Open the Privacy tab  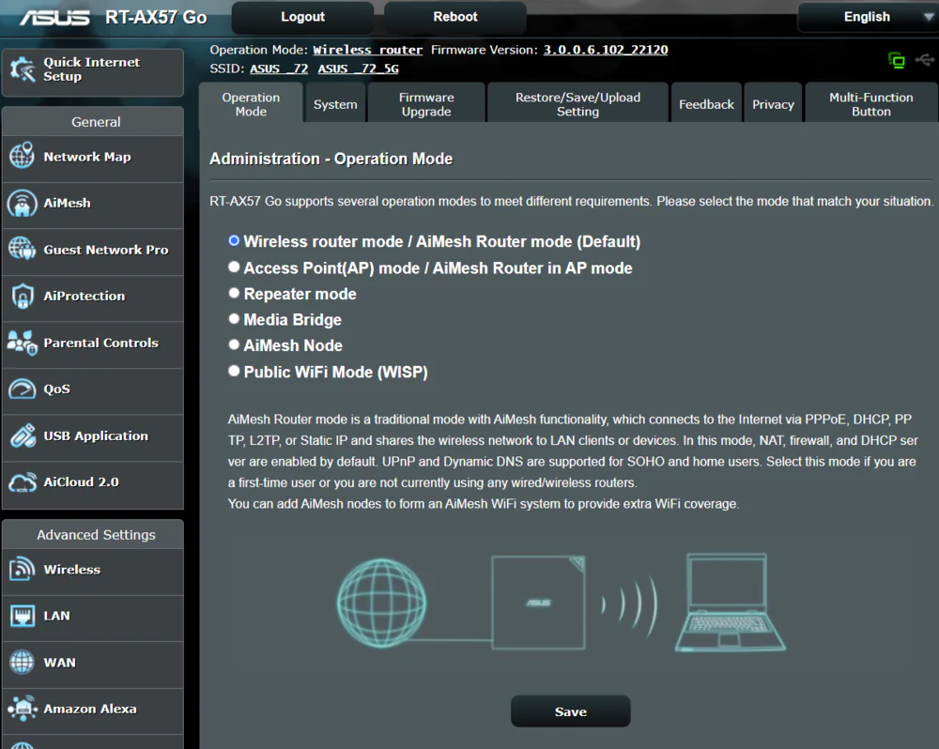(x=773, y=104)
